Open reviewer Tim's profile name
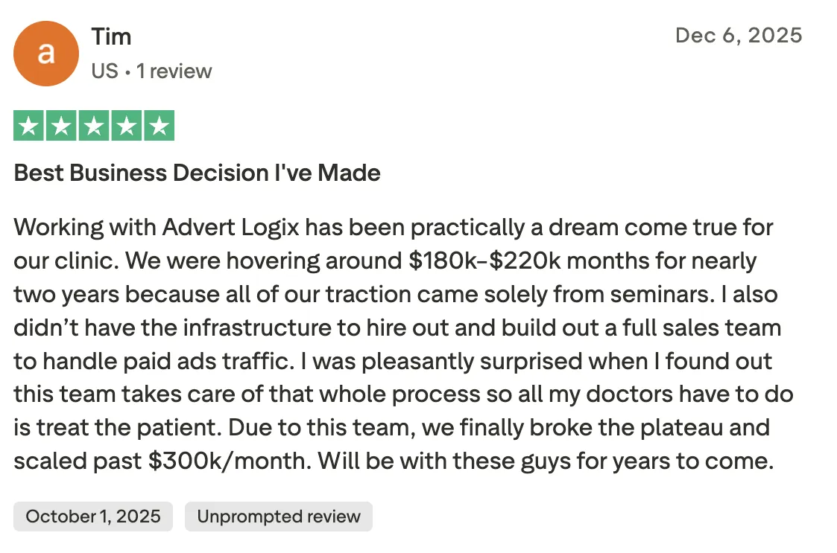 pyautogui.click(x=111, y=36)
